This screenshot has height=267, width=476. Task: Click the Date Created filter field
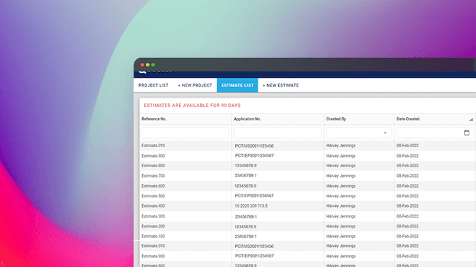click(429, 133)
